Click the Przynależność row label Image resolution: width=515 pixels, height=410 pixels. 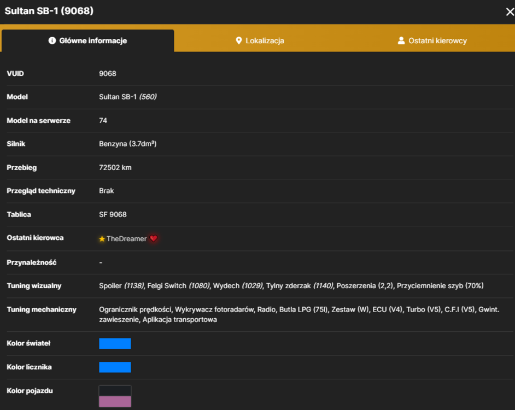(x=32, y=262)
